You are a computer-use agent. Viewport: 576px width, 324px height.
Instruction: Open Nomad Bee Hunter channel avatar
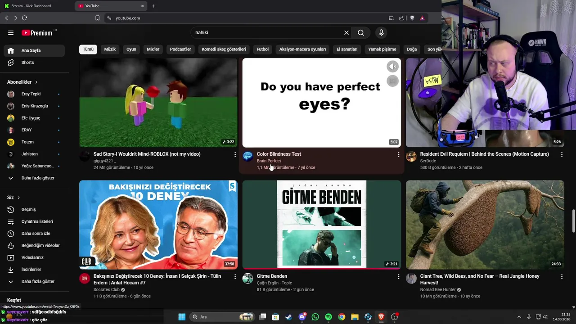[411, 278]
